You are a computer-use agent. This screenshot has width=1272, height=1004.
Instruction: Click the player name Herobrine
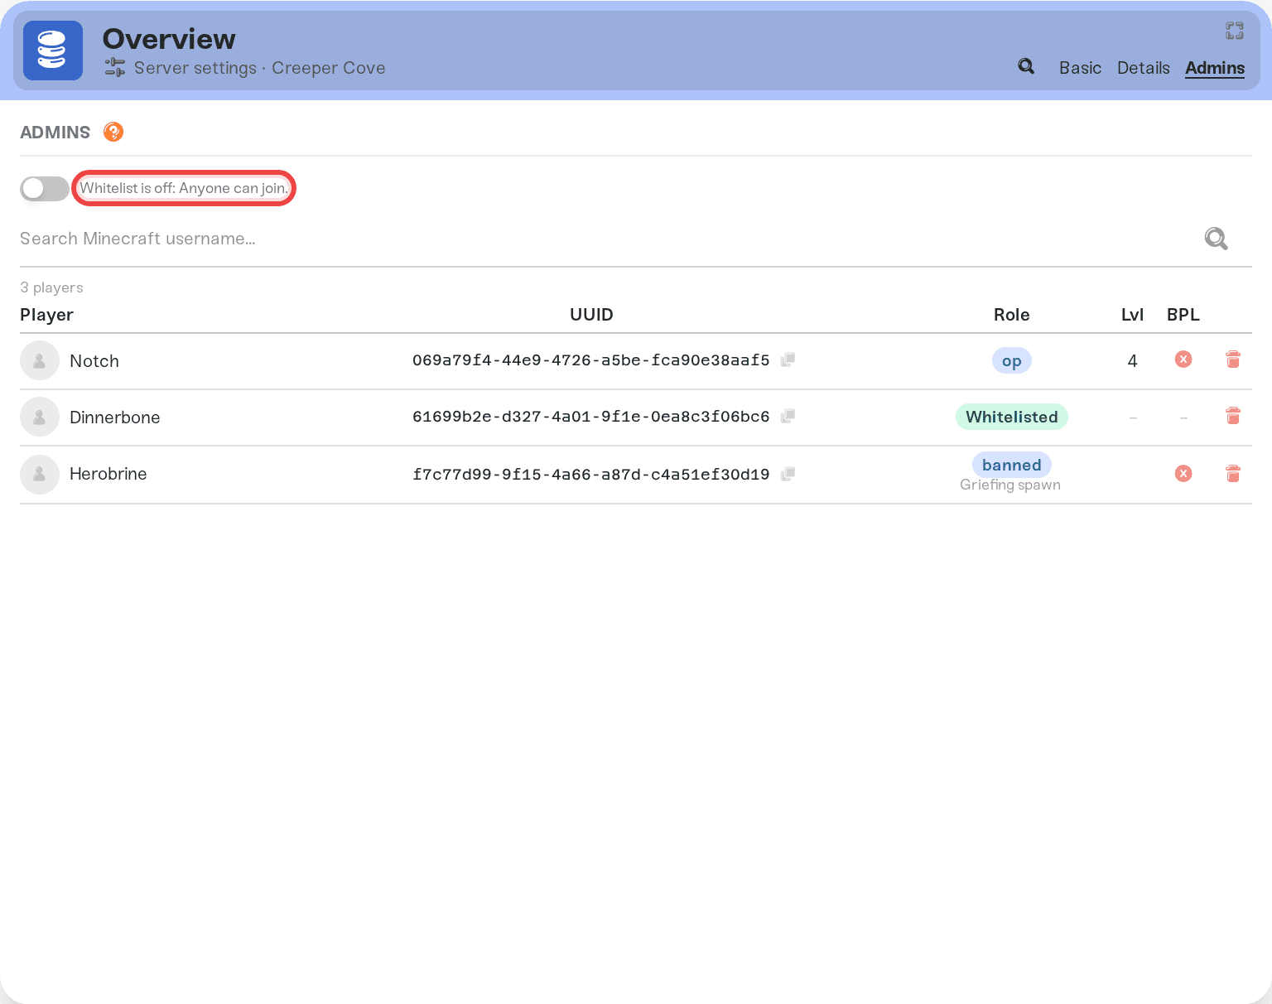coord(108,474)
